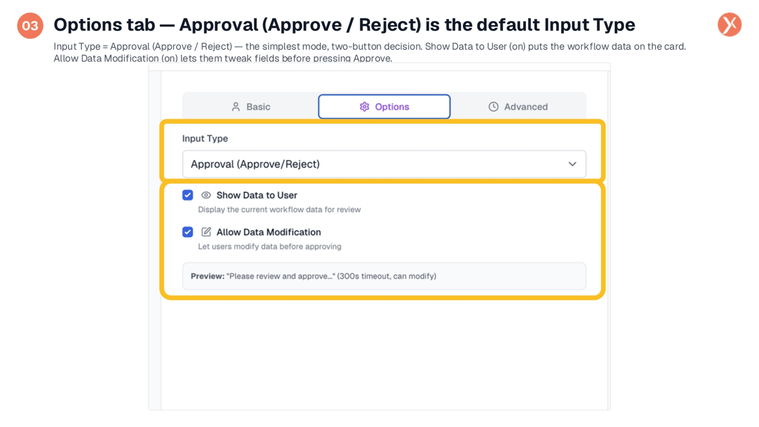
Task: Click the Preview message box
Action: click(x=384, y=276)
